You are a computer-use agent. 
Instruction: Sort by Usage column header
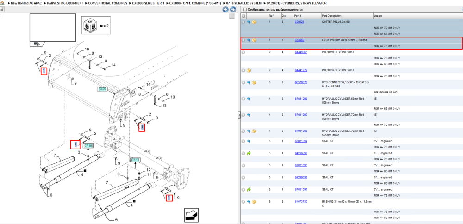pyautogui.click(x=378, y=16)
